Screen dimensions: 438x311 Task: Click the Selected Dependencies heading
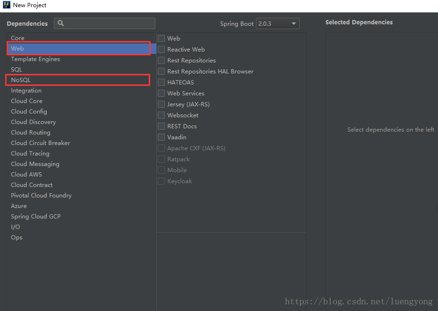tap(359, 22)
